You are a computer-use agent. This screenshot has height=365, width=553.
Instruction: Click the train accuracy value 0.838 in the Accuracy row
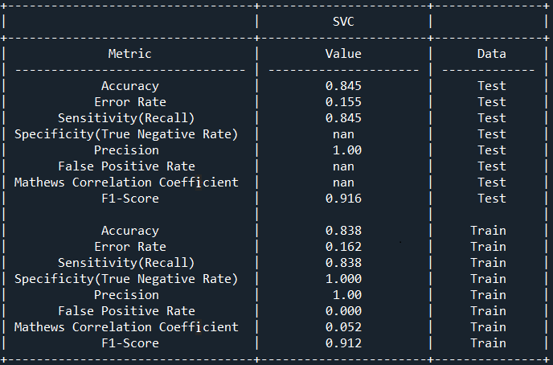pyautogui.click(x=343, y=231)
